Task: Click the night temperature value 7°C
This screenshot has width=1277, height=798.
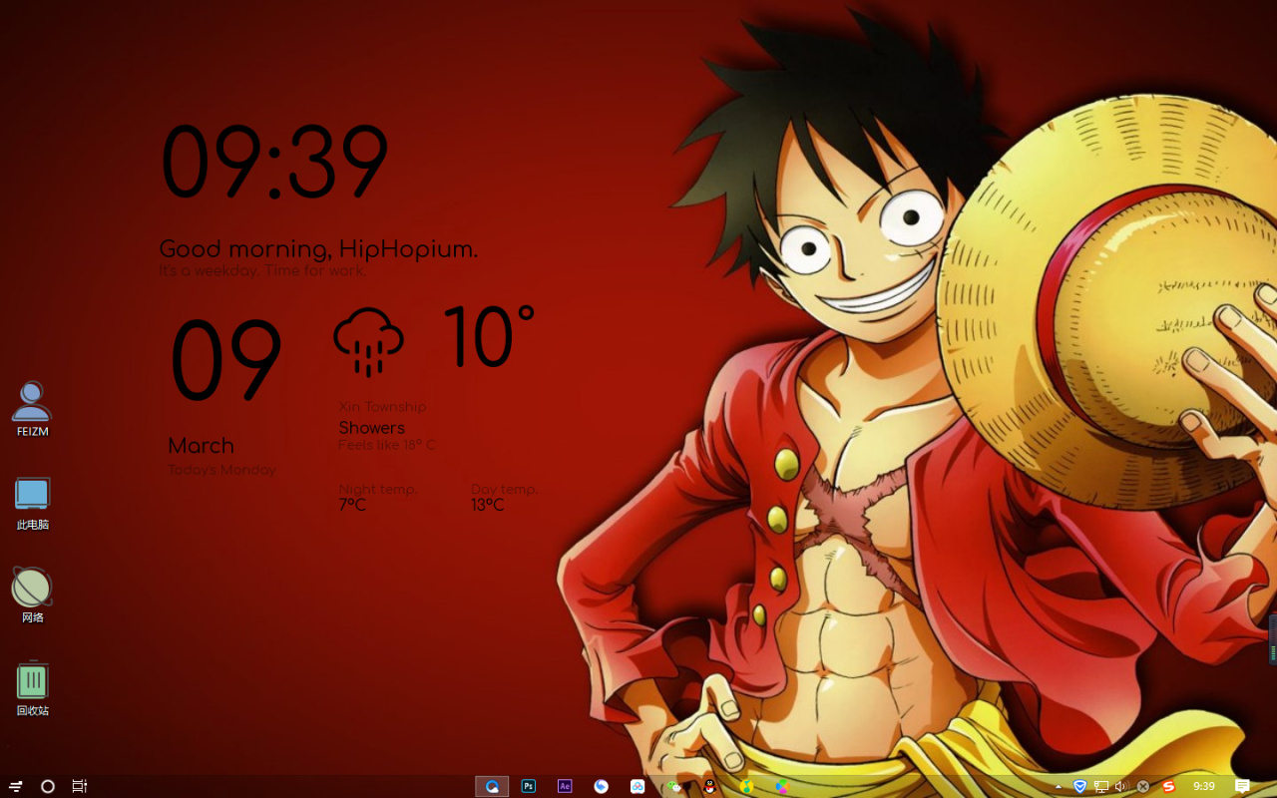Action: click(x=352, y=505)
